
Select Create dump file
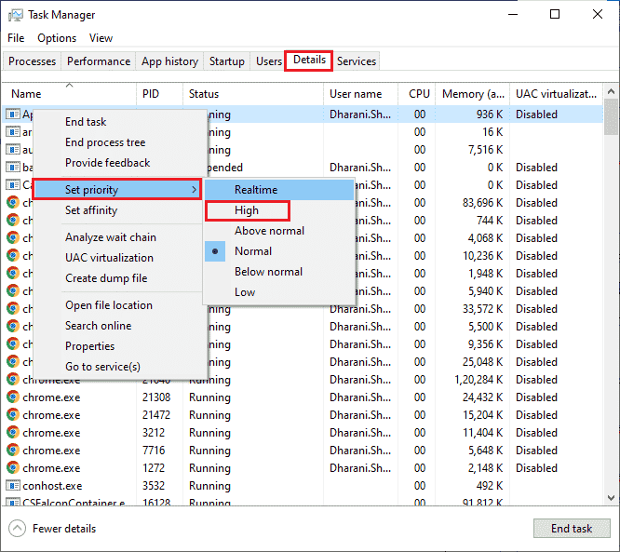pyautogui.click(x=106, y=278)
